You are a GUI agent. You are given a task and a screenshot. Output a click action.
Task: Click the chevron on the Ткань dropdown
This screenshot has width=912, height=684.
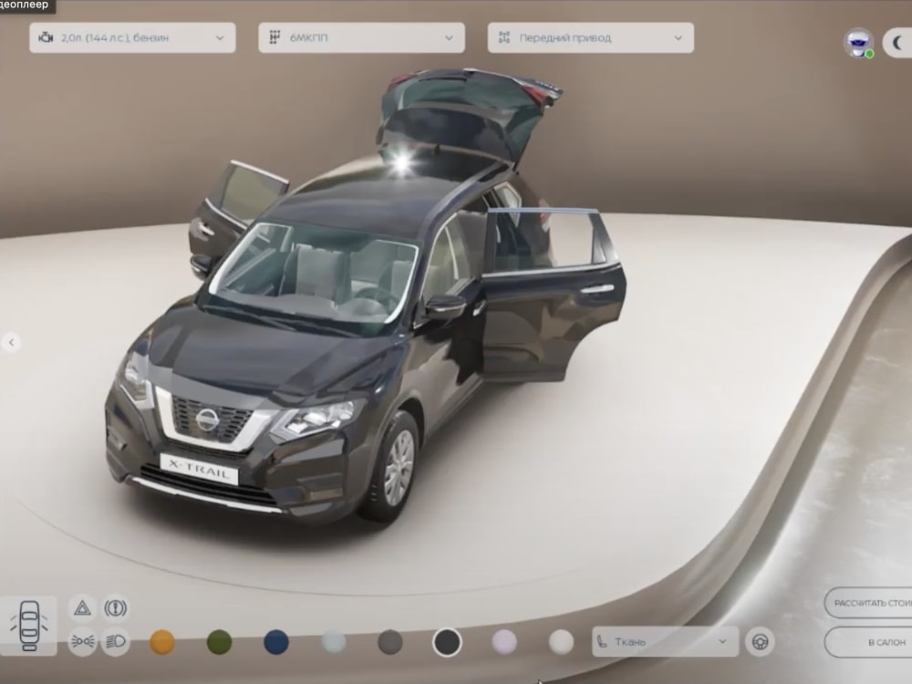[722, 641]
